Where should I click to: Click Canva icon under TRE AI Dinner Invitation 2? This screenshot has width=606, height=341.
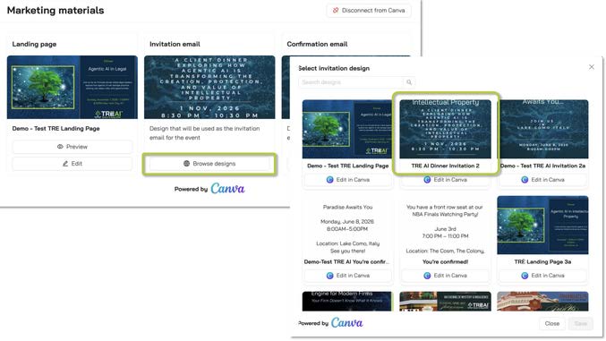point(427,180)
